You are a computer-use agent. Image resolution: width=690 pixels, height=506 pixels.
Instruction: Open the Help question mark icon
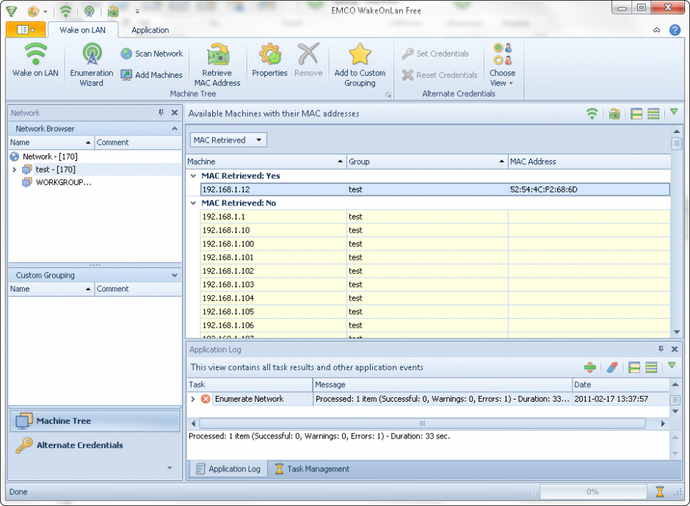675,30
